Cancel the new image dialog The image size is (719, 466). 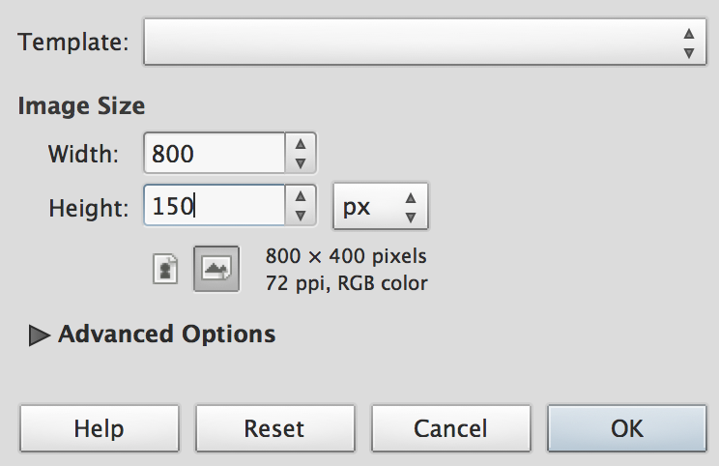tap(450, 428)
